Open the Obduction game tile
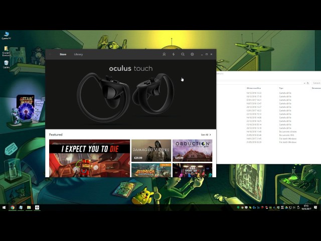 pyautogui.click(x=192, y=151)
